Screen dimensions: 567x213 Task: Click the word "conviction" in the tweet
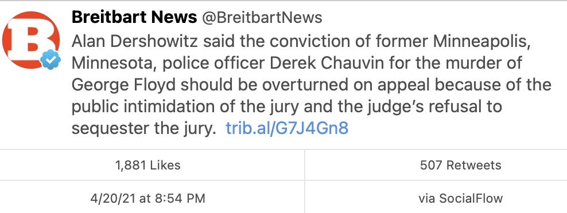[x=301, y=42]
